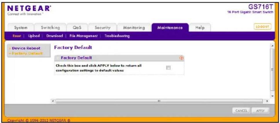Click the horizontal scrollbar left arrow

[53, 101]
